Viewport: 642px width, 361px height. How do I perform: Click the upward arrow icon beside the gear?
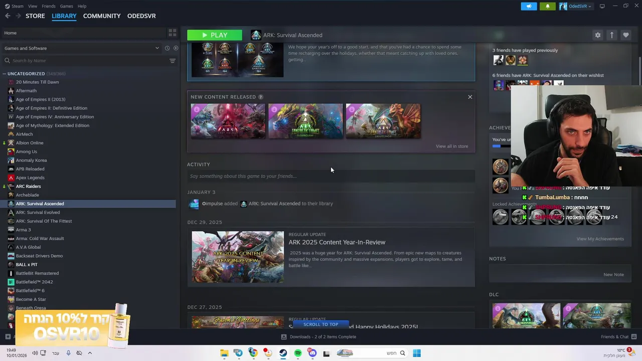611,35
